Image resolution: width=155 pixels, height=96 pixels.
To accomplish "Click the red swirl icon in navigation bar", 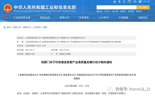I will [4, 18].
